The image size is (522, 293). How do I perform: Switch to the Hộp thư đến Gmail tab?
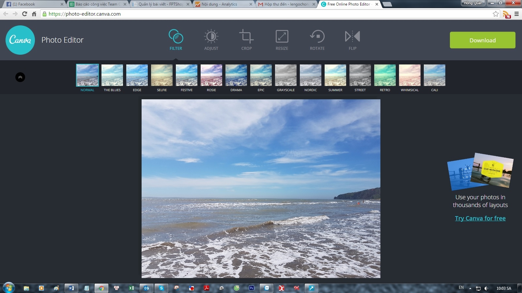[286, 4]
